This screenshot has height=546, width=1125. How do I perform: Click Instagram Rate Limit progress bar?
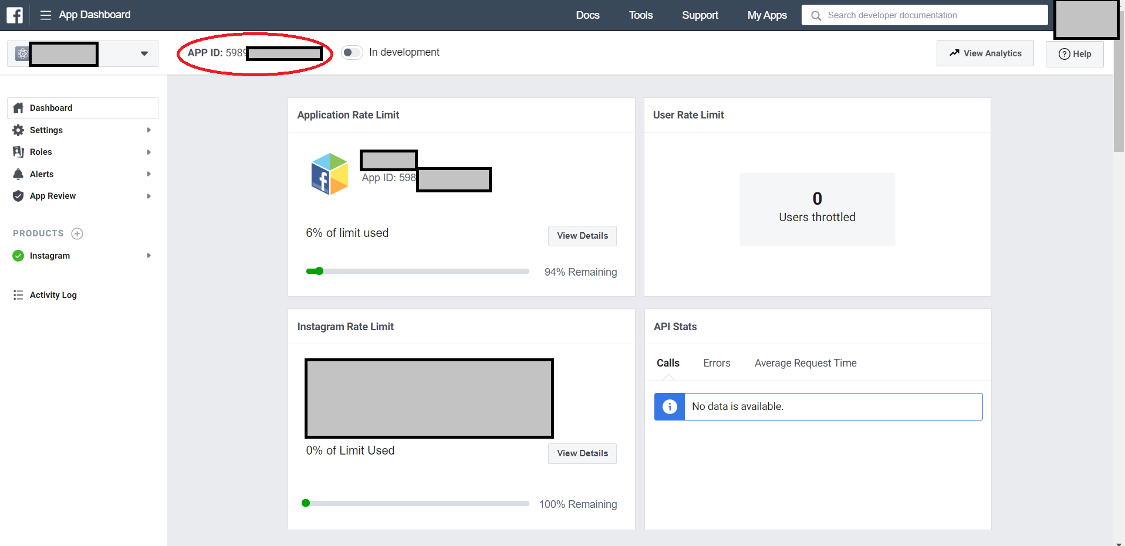[x=415, y=503]
